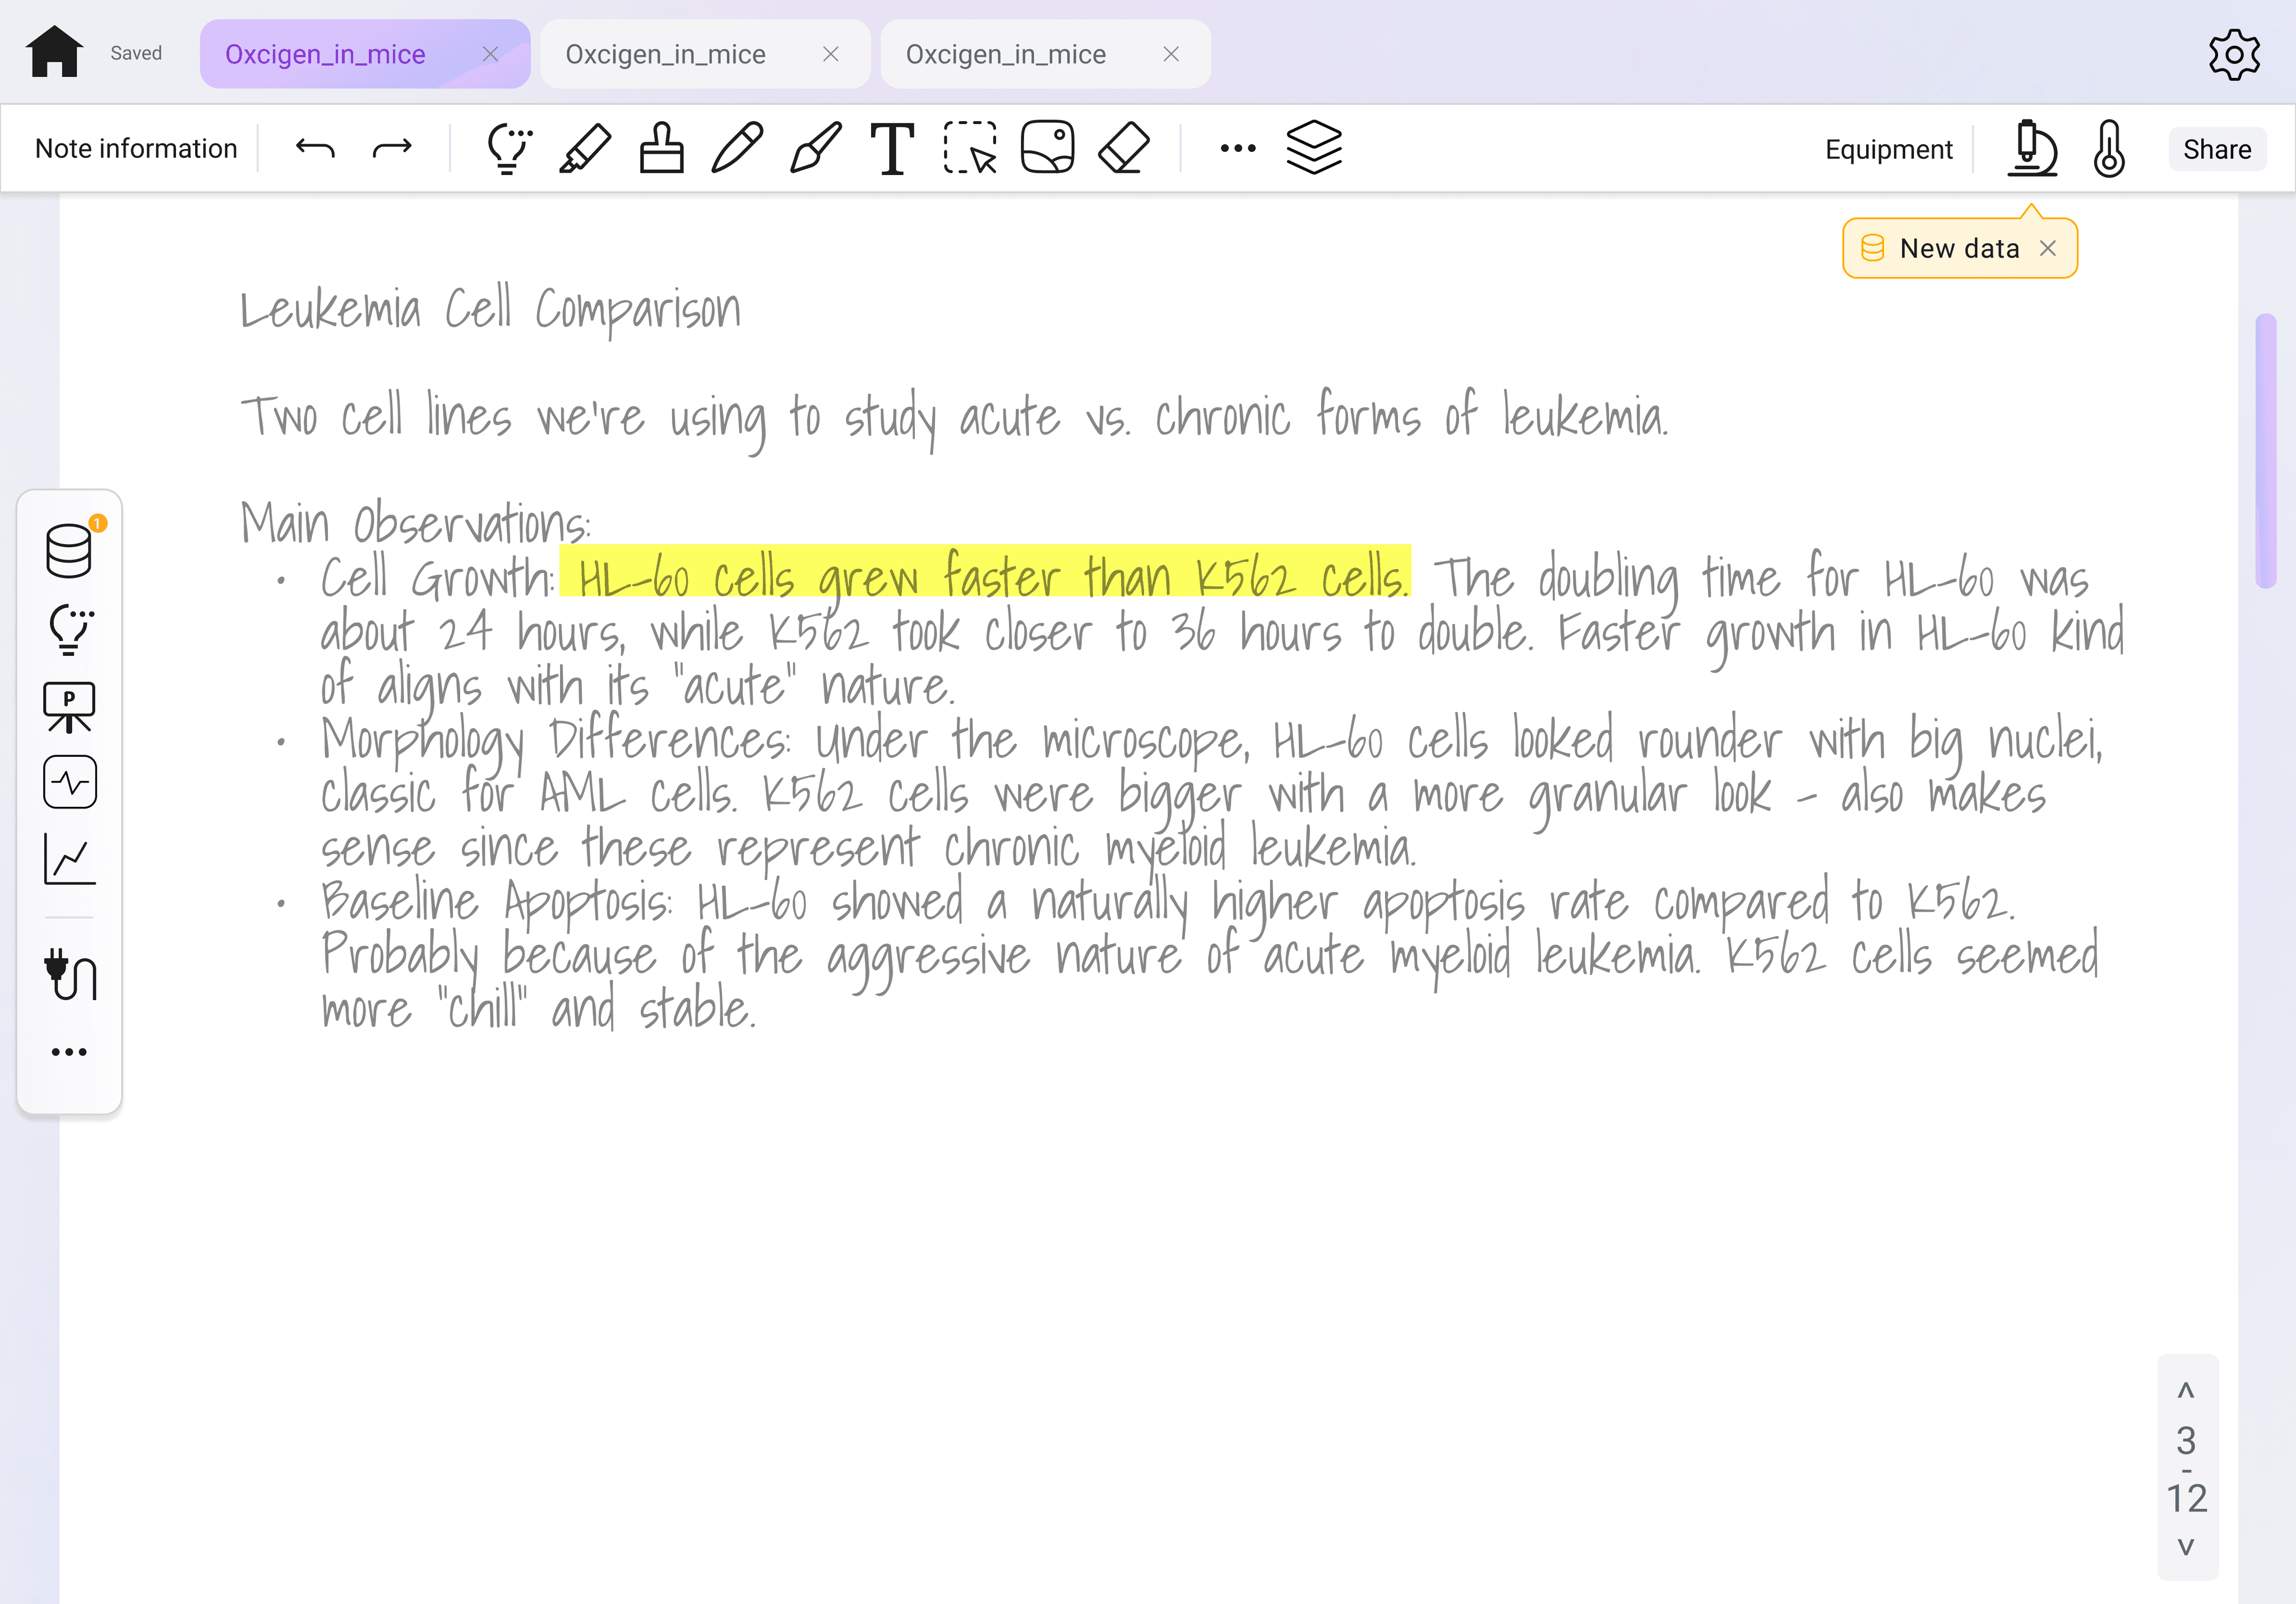
Task: Click the Redo arrow
Action: [x=392, y=148]
